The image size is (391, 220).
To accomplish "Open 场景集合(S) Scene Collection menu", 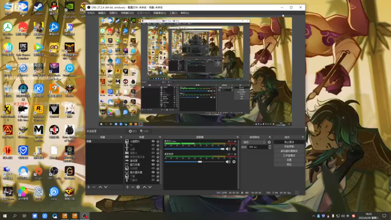I will pos(160,13).
